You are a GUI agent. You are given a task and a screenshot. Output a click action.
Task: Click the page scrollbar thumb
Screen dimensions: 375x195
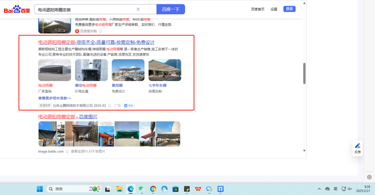pos(304,73)
